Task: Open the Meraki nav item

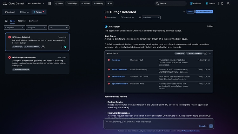Action: pos(85,3)
